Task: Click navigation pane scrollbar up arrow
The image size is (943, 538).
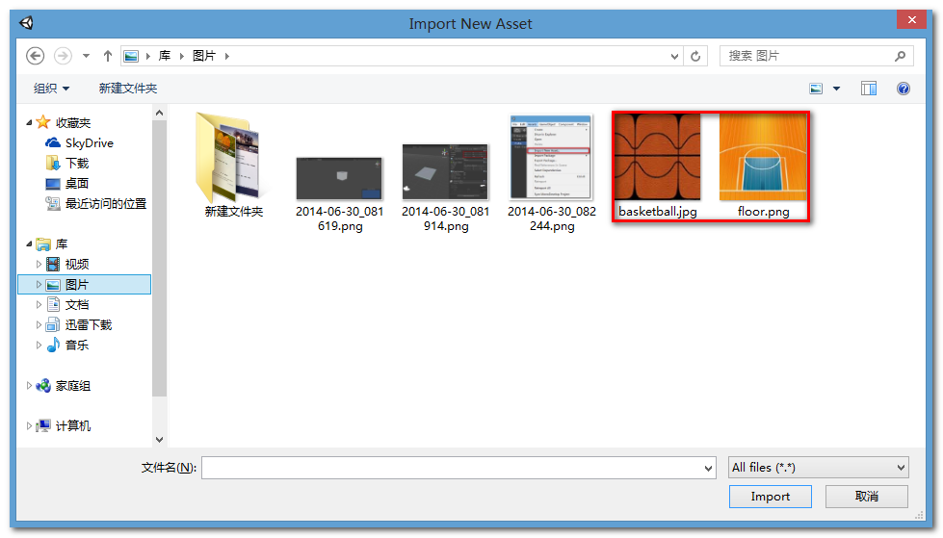Action: 159,113
